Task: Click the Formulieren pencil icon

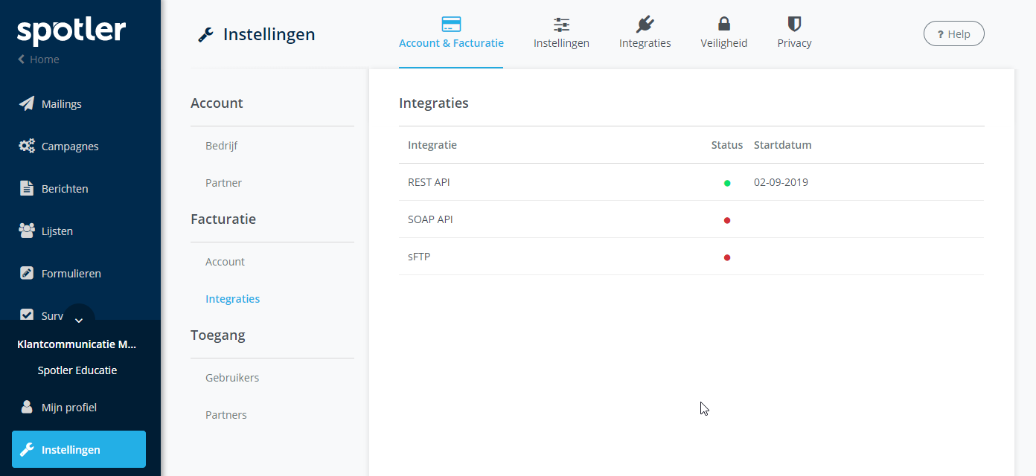Action: tap(27, 273)
